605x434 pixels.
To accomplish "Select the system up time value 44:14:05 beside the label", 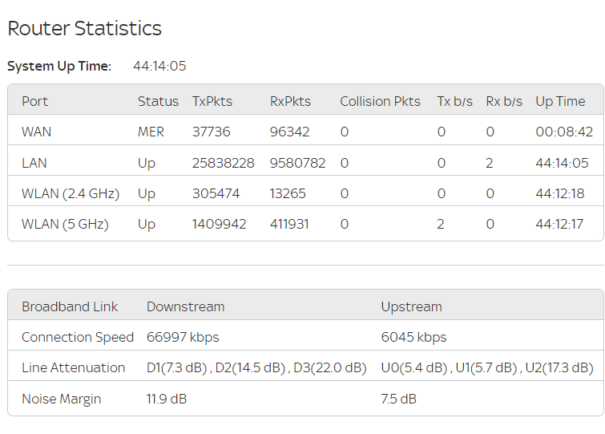I will 159,66.
